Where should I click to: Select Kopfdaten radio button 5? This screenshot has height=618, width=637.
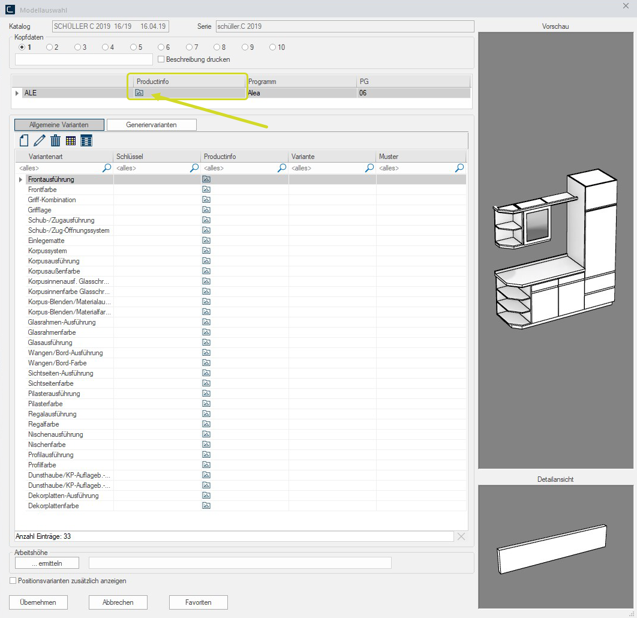(x=134, y=47)
